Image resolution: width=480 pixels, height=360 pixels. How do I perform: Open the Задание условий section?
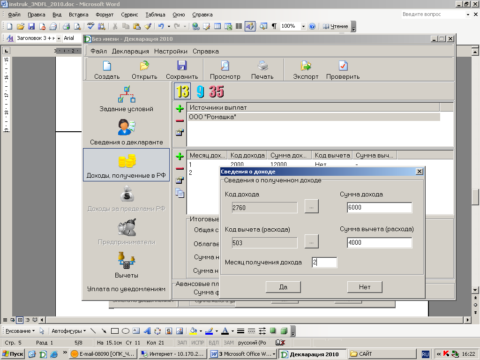pyautogui.click(x=127, y=99)
